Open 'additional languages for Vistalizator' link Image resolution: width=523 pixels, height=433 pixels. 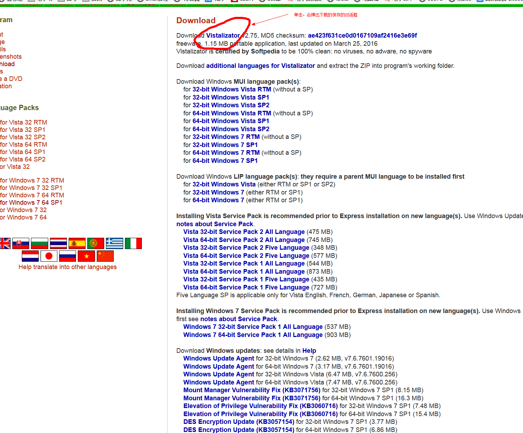pos(260,66)
